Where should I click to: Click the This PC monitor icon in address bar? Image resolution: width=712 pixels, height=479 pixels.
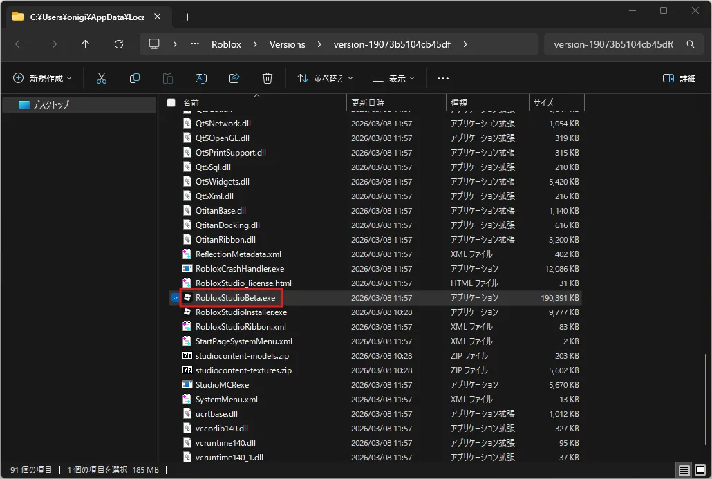click(x=154, y=44)
